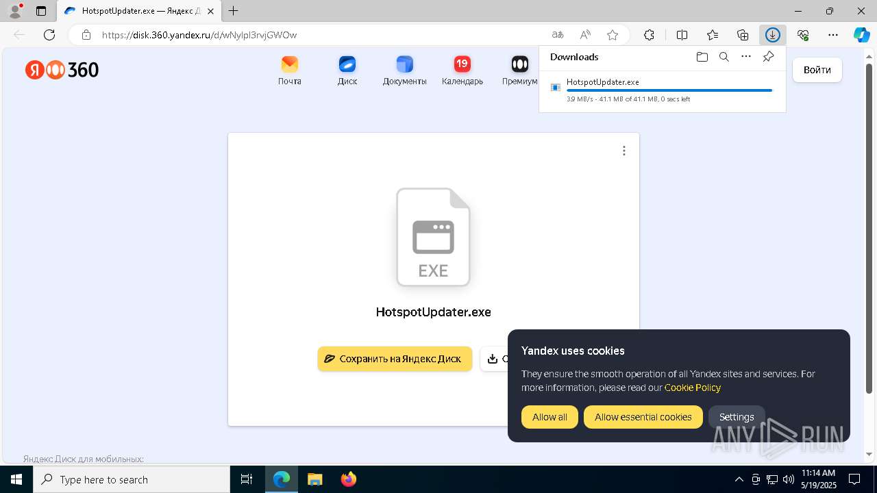The height and width of the screenshot is (493, 877).
Task: Click page scrollbar down arrow
Action: point(870,454)
